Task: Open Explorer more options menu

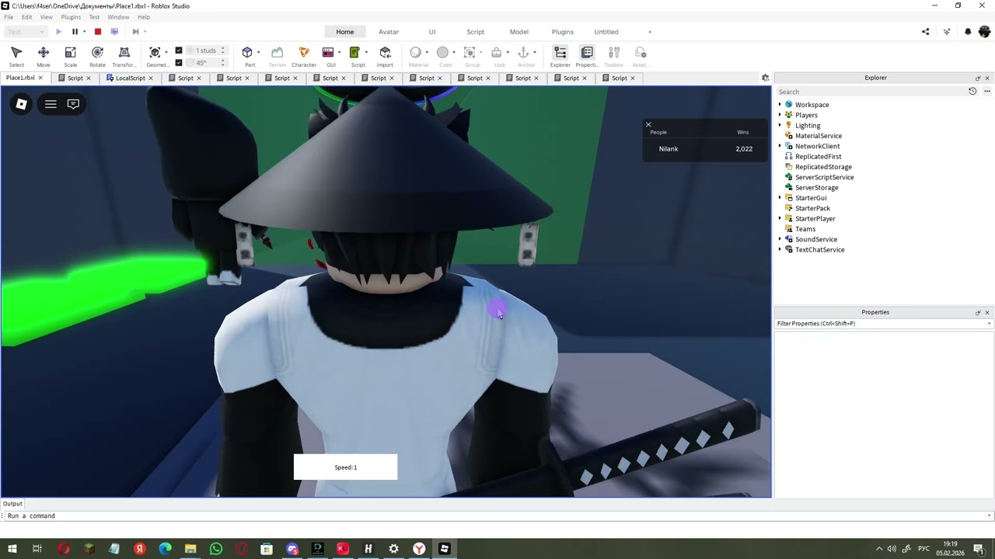Action: 987,92
